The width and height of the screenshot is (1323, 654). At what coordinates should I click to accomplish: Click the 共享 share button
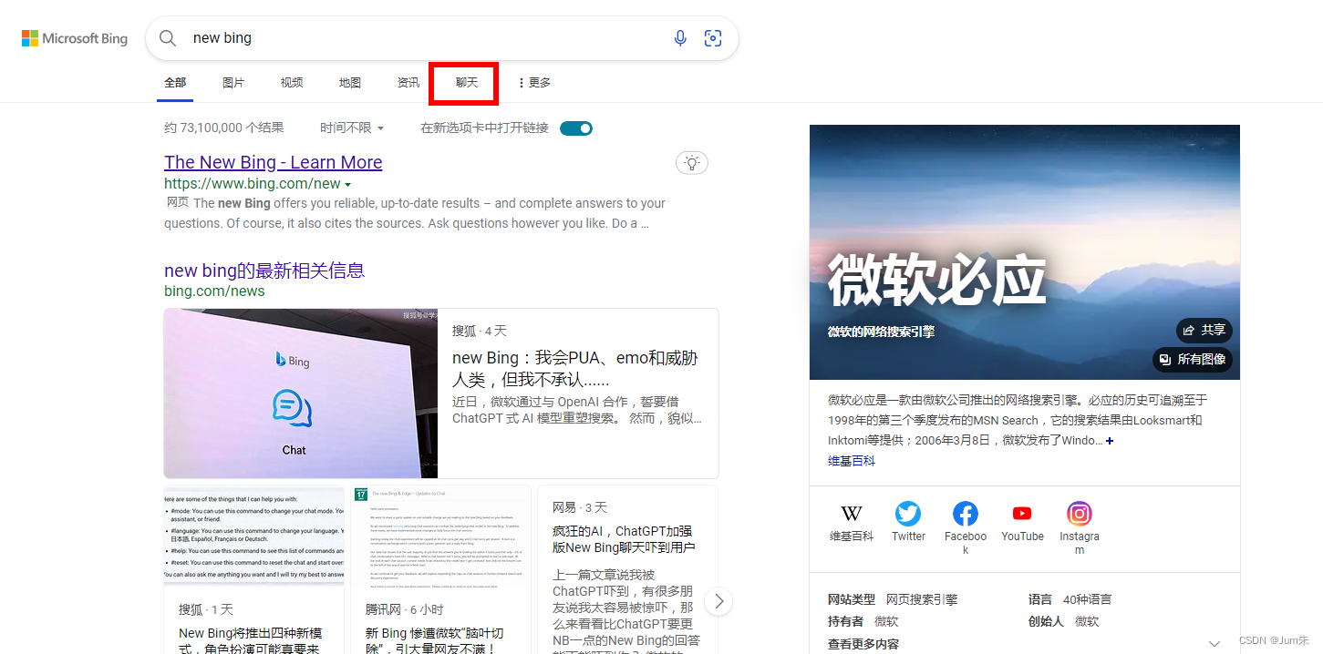tap(1204, 331)
